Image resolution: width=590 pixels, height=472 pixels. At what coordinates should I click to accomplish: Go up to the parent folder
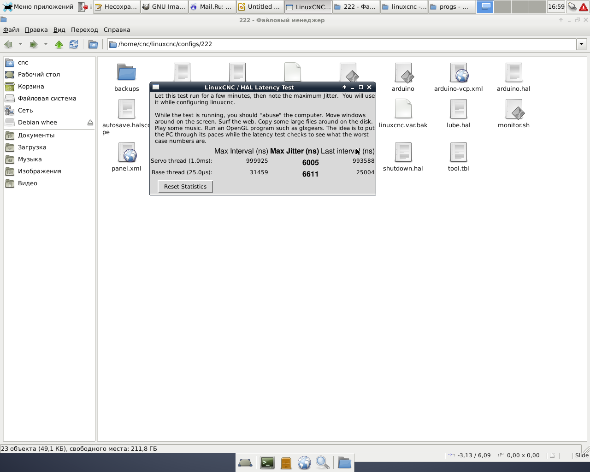tap(59, 44)
